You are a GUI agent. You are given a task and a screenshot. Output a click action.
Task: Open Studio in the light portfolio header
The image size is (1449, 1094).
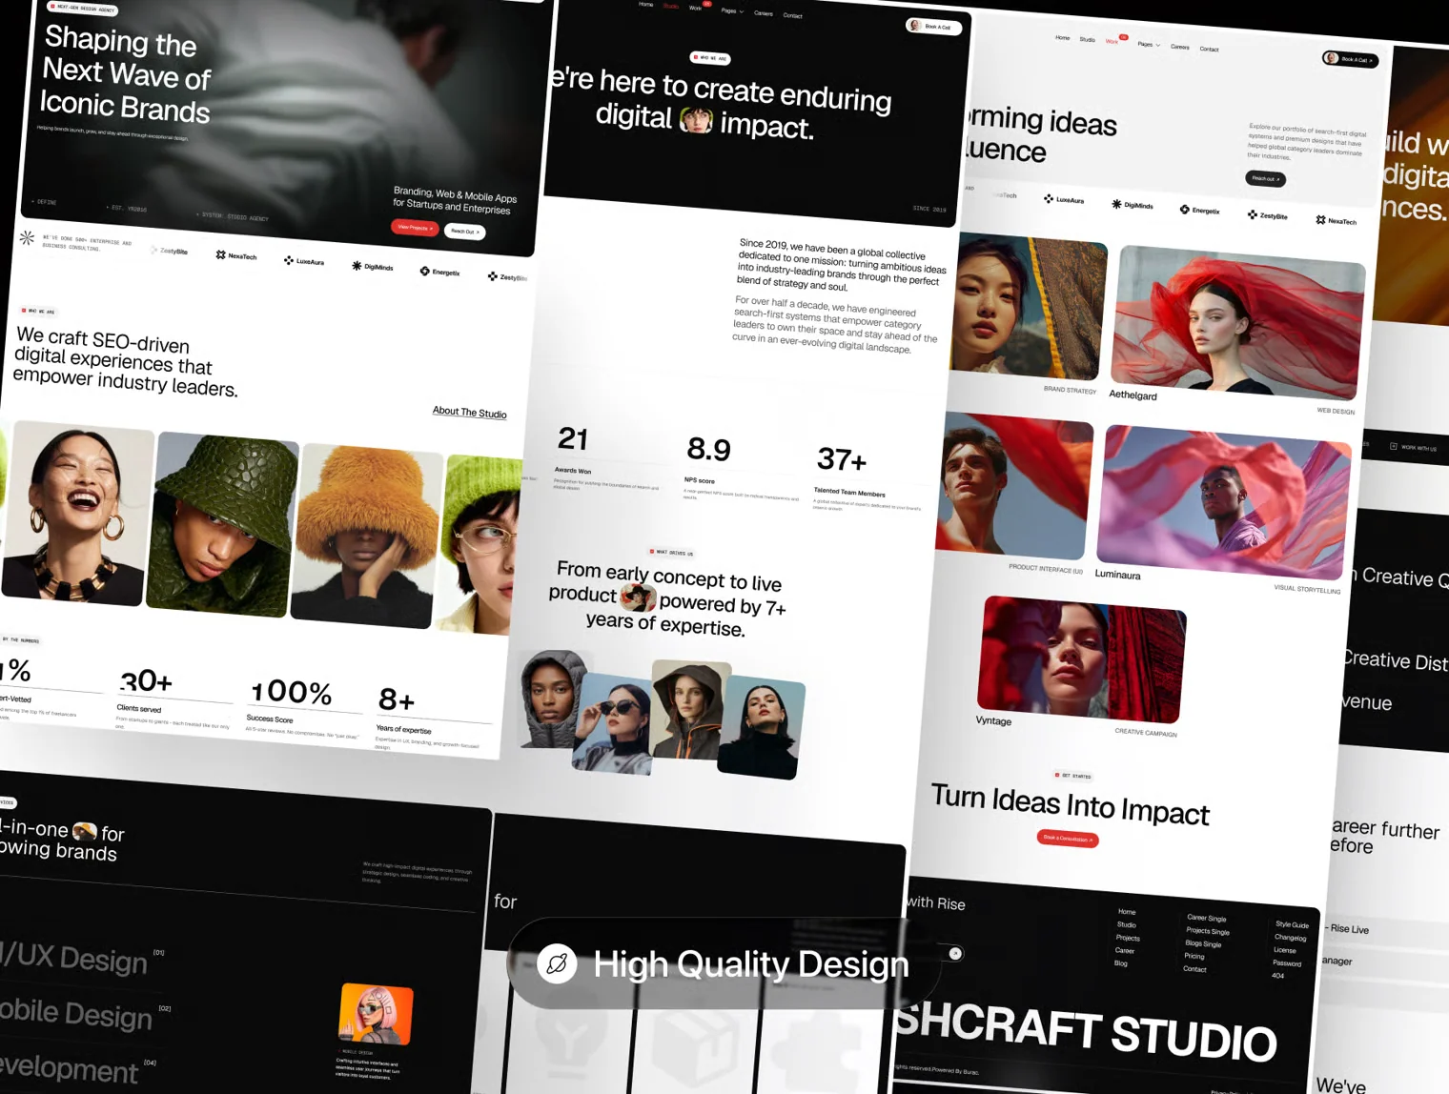1087,39
